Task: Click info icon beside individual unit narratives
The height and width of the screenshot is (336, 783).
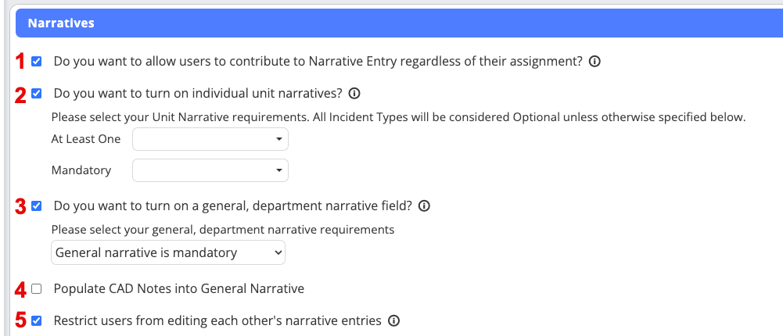Action: (354, 94)
